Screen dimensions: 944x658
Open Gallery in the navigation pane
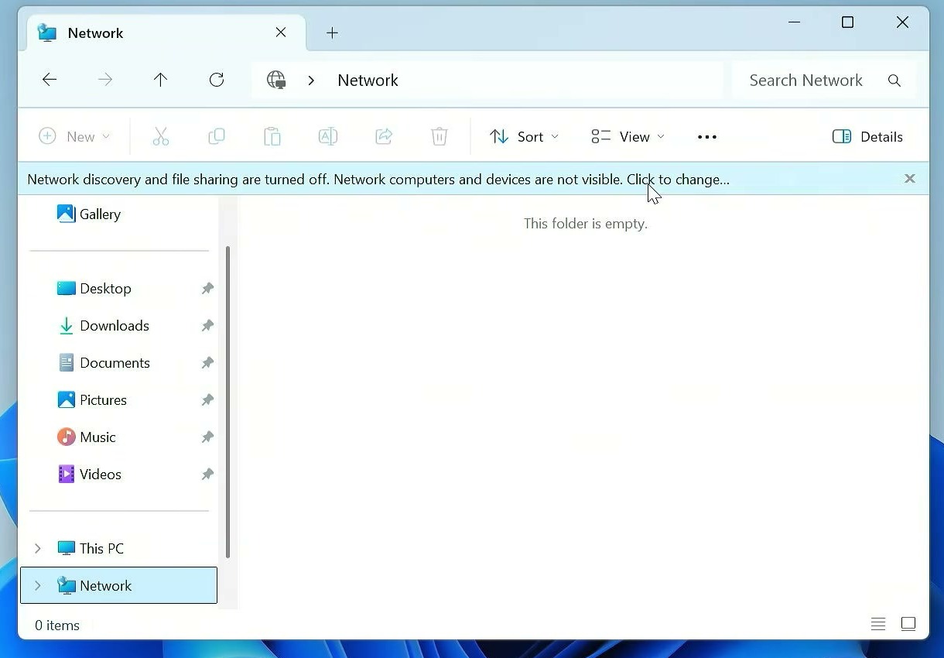(x=89, y=214)
